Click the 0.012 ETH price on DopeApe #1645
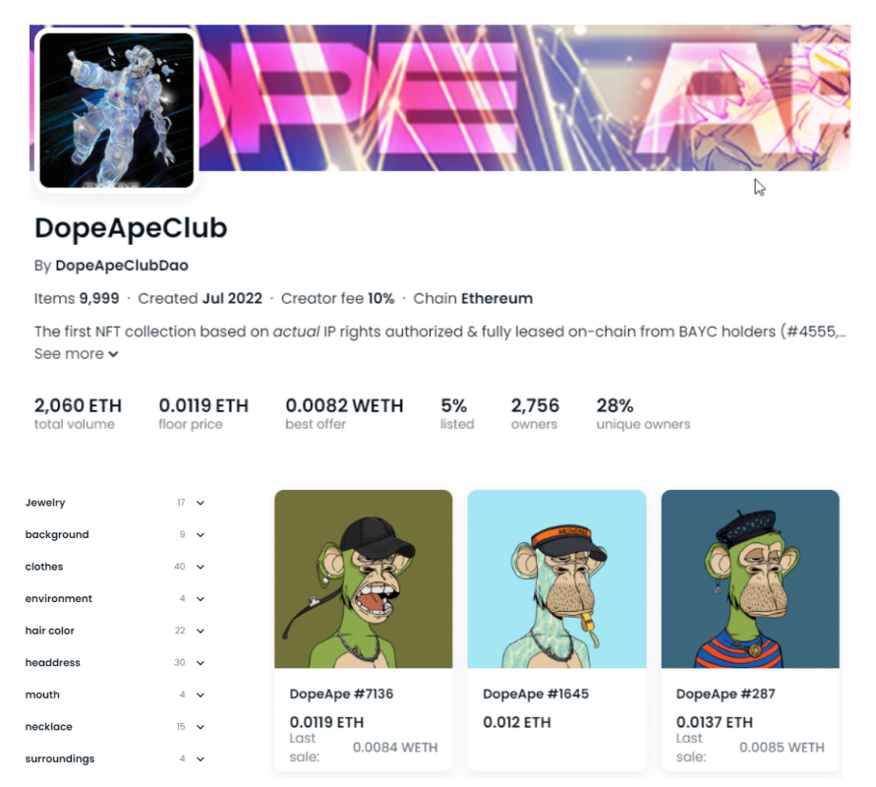 click(517, 723)
